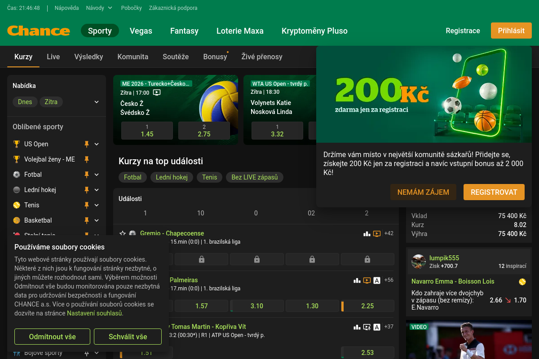539x359 pixels.
Task: Star the Gremio - Chapecoense match as favorite
Action: [122, 233]
